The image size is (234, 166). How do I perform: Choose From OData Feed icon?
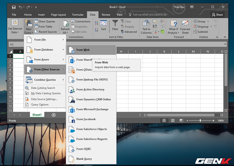(72, 70)
